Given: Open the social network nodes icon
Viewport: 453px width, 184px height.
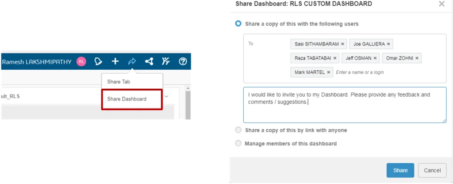Looking at the screenshot, I should tap(149, 62).
